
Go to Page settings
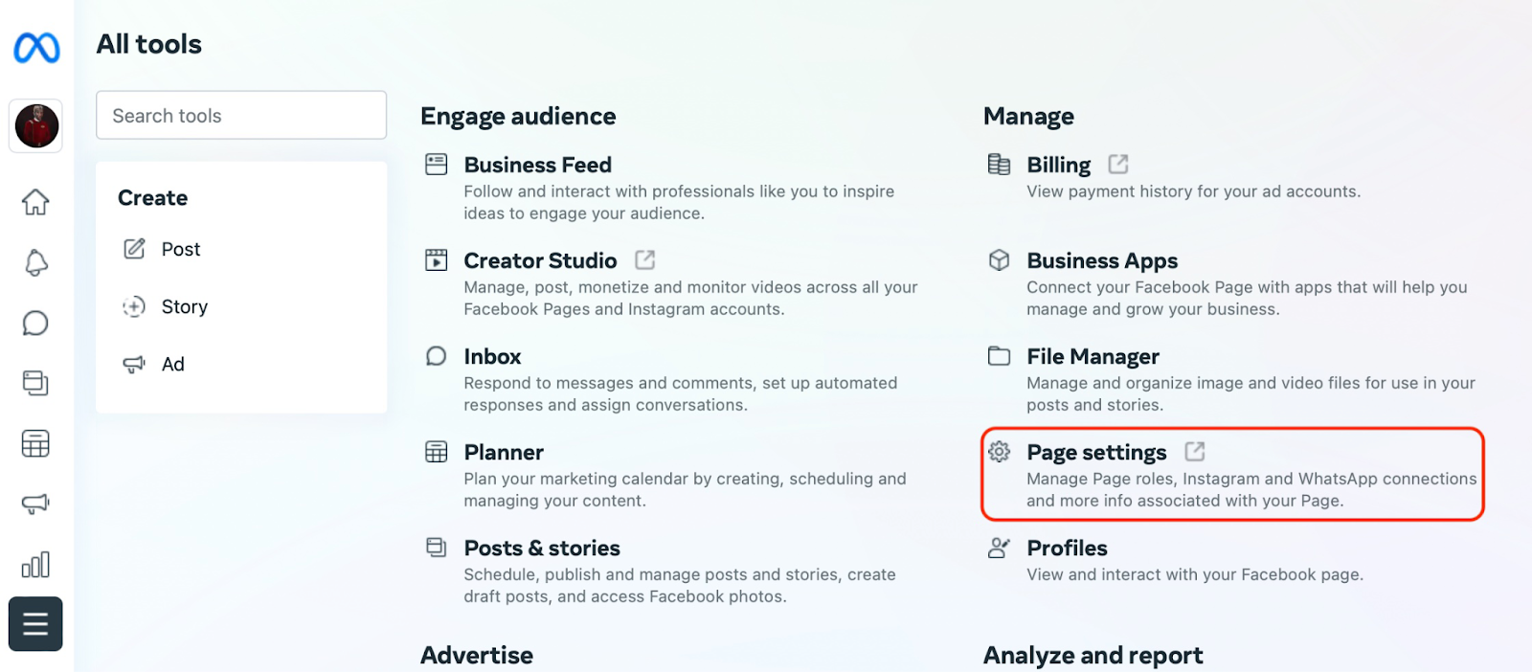click(x=1096, y=453)
